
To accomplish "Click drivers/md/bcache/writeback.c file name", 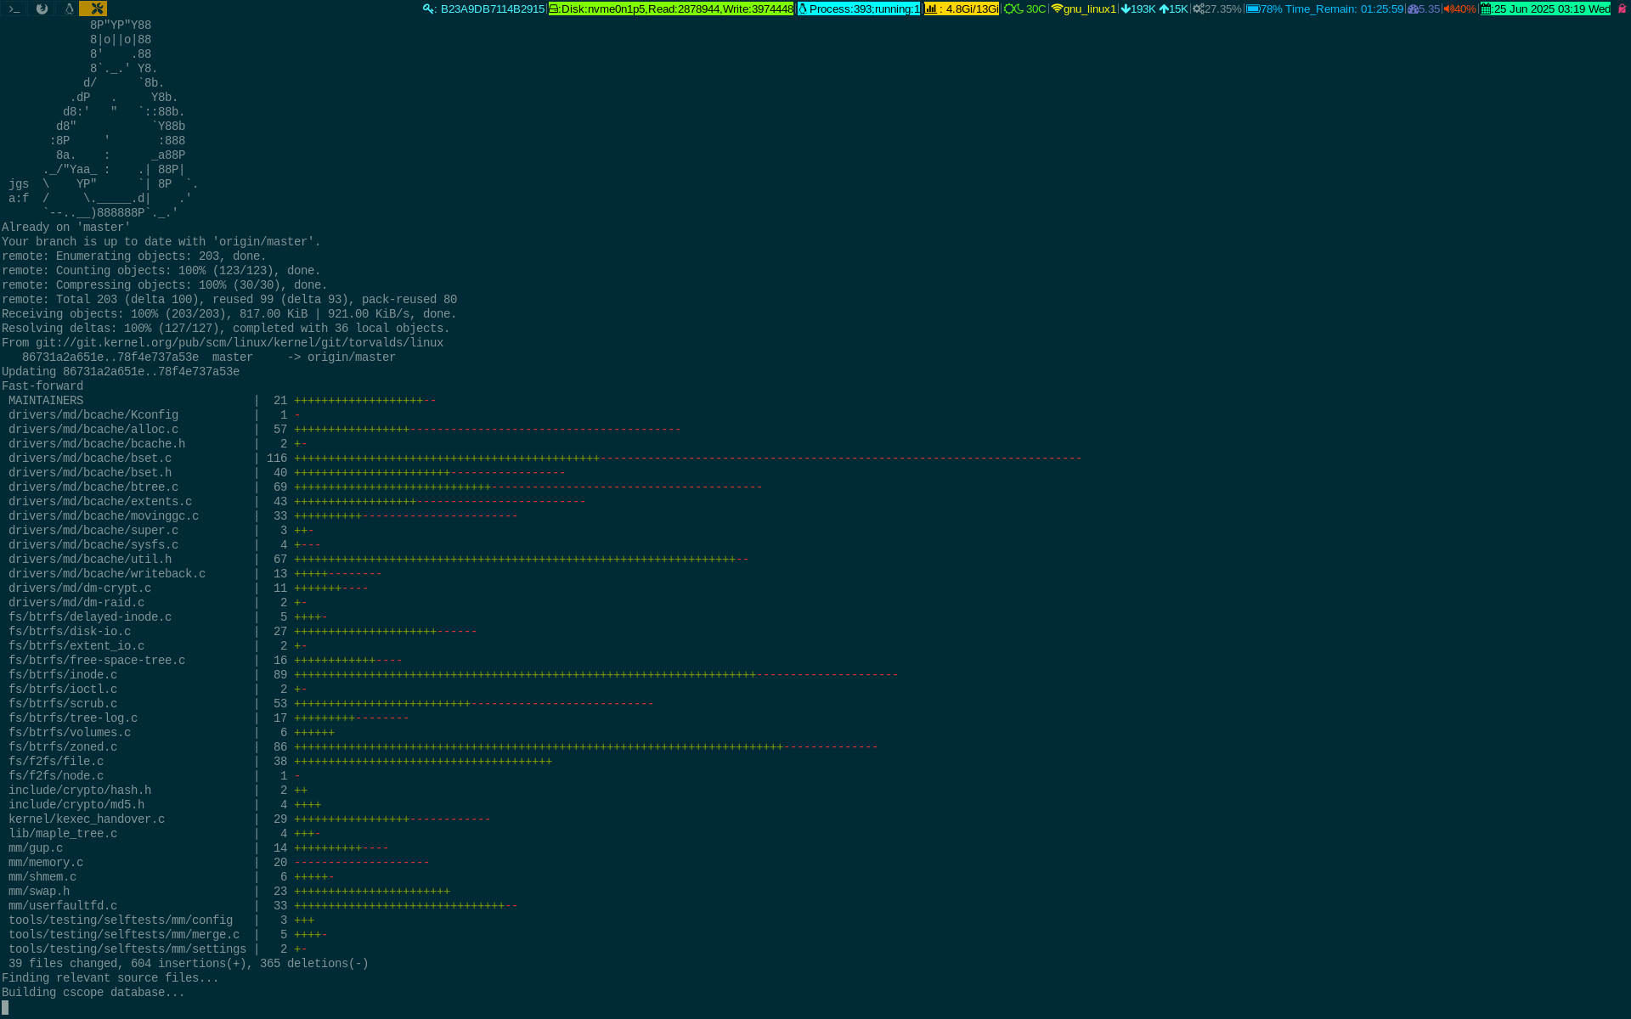I will [107, 574].
